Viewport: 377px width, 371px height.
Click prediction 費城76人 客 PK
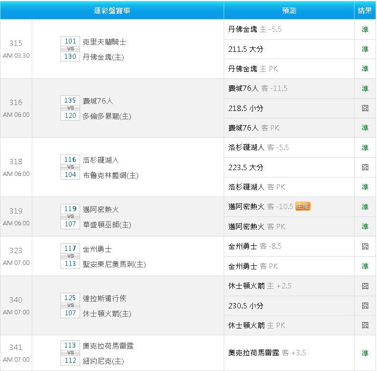253,128
